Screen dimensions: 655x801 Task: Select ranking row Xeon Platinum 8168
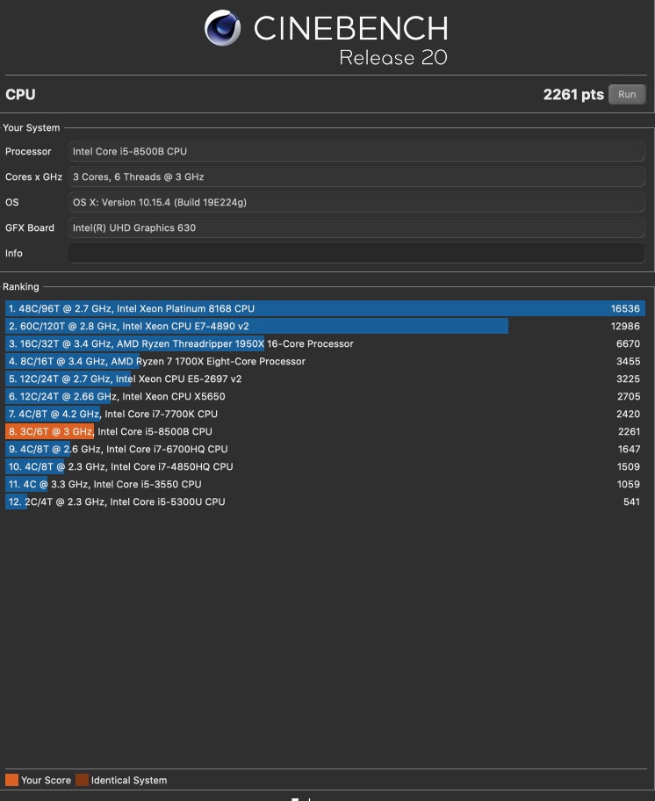point(325,308)
